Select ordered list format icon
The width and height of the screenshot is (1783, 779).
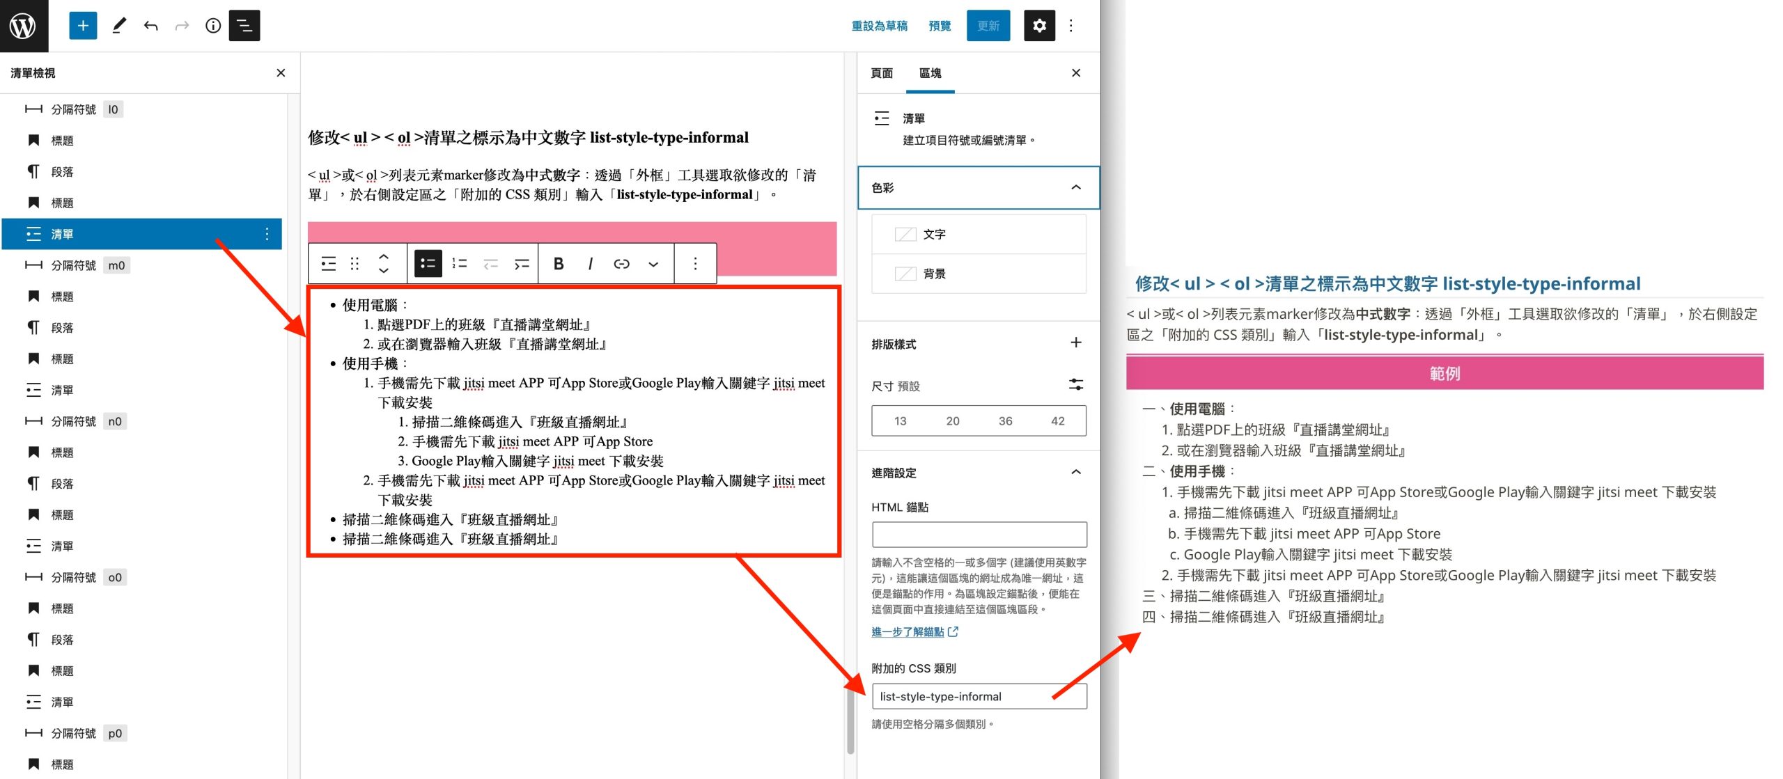click(x=460, y=263)
